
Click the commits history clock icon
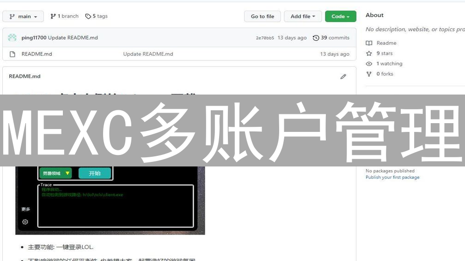(316, 38)
